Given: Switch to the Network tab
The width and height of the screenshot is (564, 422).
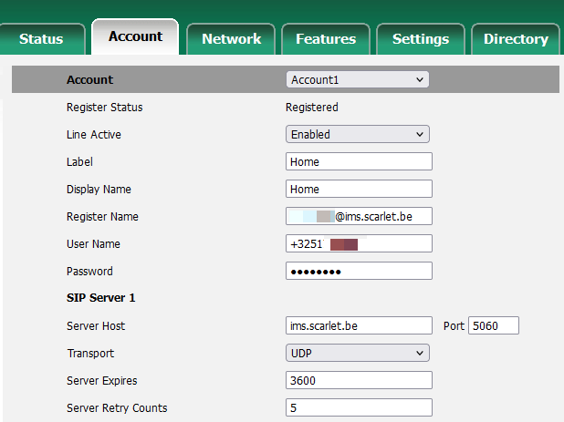Looking at the screenshot, I should coord(231,39).
